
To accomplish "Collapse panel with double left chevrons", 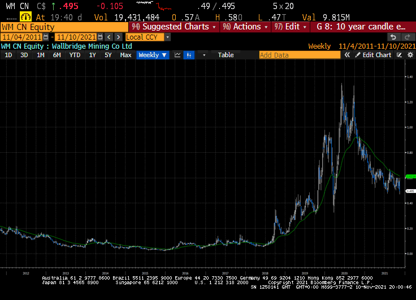I will click(347, 55).
